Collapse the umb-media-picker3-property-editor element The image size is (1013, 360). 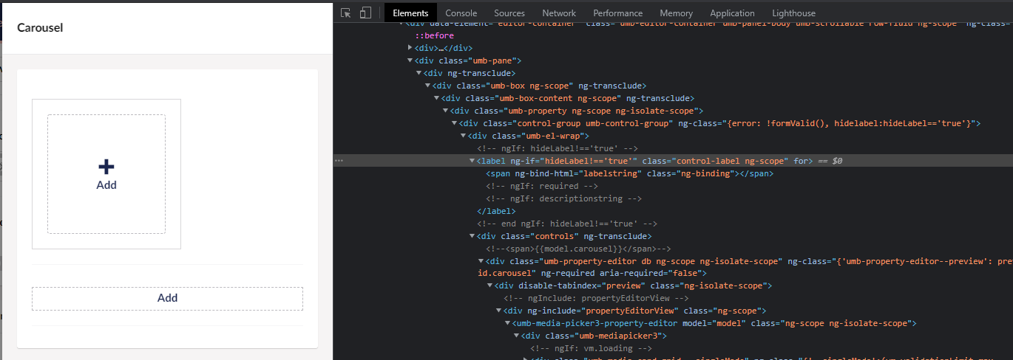(508, 323)
